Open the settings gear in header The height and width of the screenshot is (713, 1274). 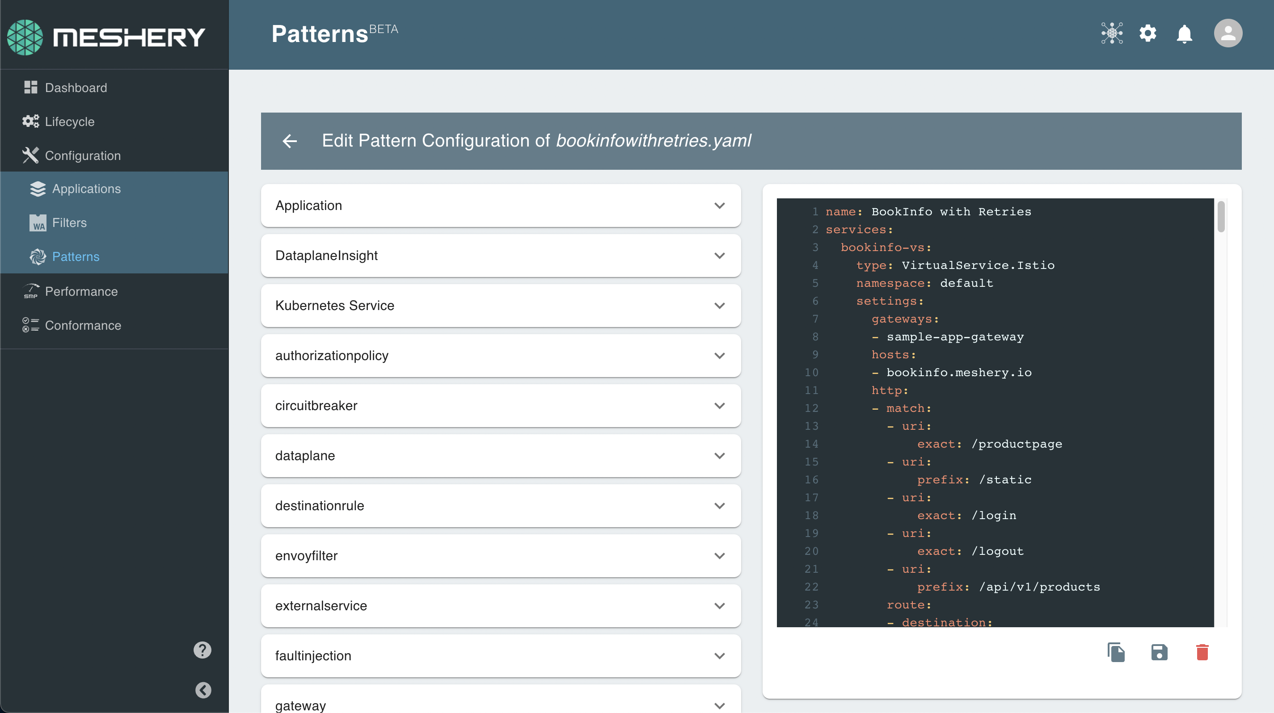click(1147, 34)
